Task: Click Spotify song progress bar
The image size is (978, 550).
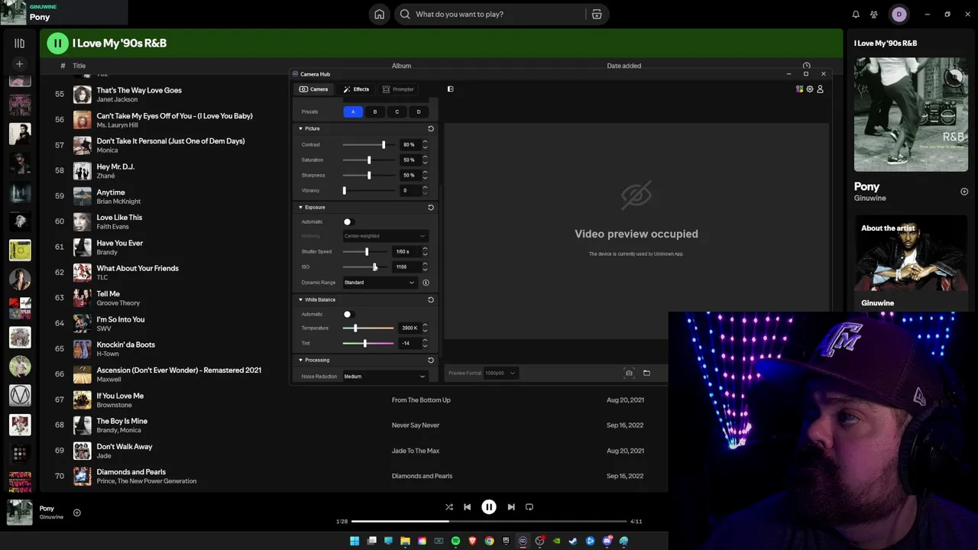Action: [x=489, y=521]
